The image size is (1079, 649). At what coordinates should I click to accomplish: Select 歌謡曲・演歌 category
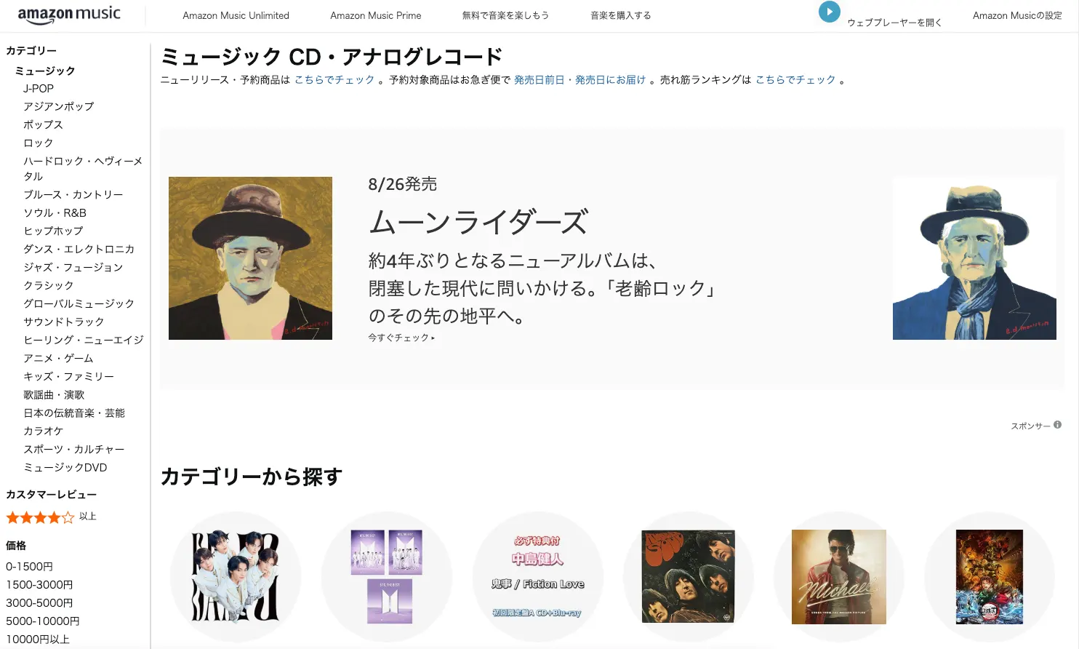54,394
